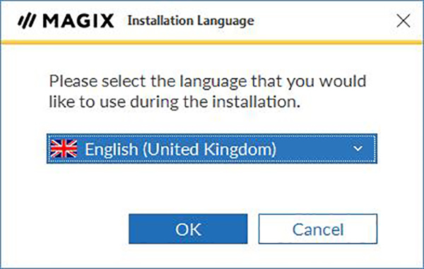This screenshot has width=424, height=269.
Task: Click the 'like to use during the installation' line
Action: point(175,102)
